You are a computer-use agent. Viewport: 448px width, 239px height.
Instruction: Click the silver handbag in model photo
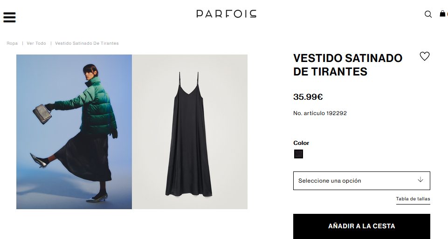(42, 114)
